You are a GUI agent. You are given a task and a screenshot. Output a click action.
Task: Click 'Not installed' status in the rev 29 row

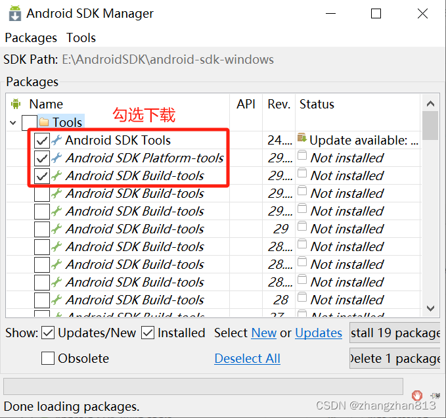[347, 229]
